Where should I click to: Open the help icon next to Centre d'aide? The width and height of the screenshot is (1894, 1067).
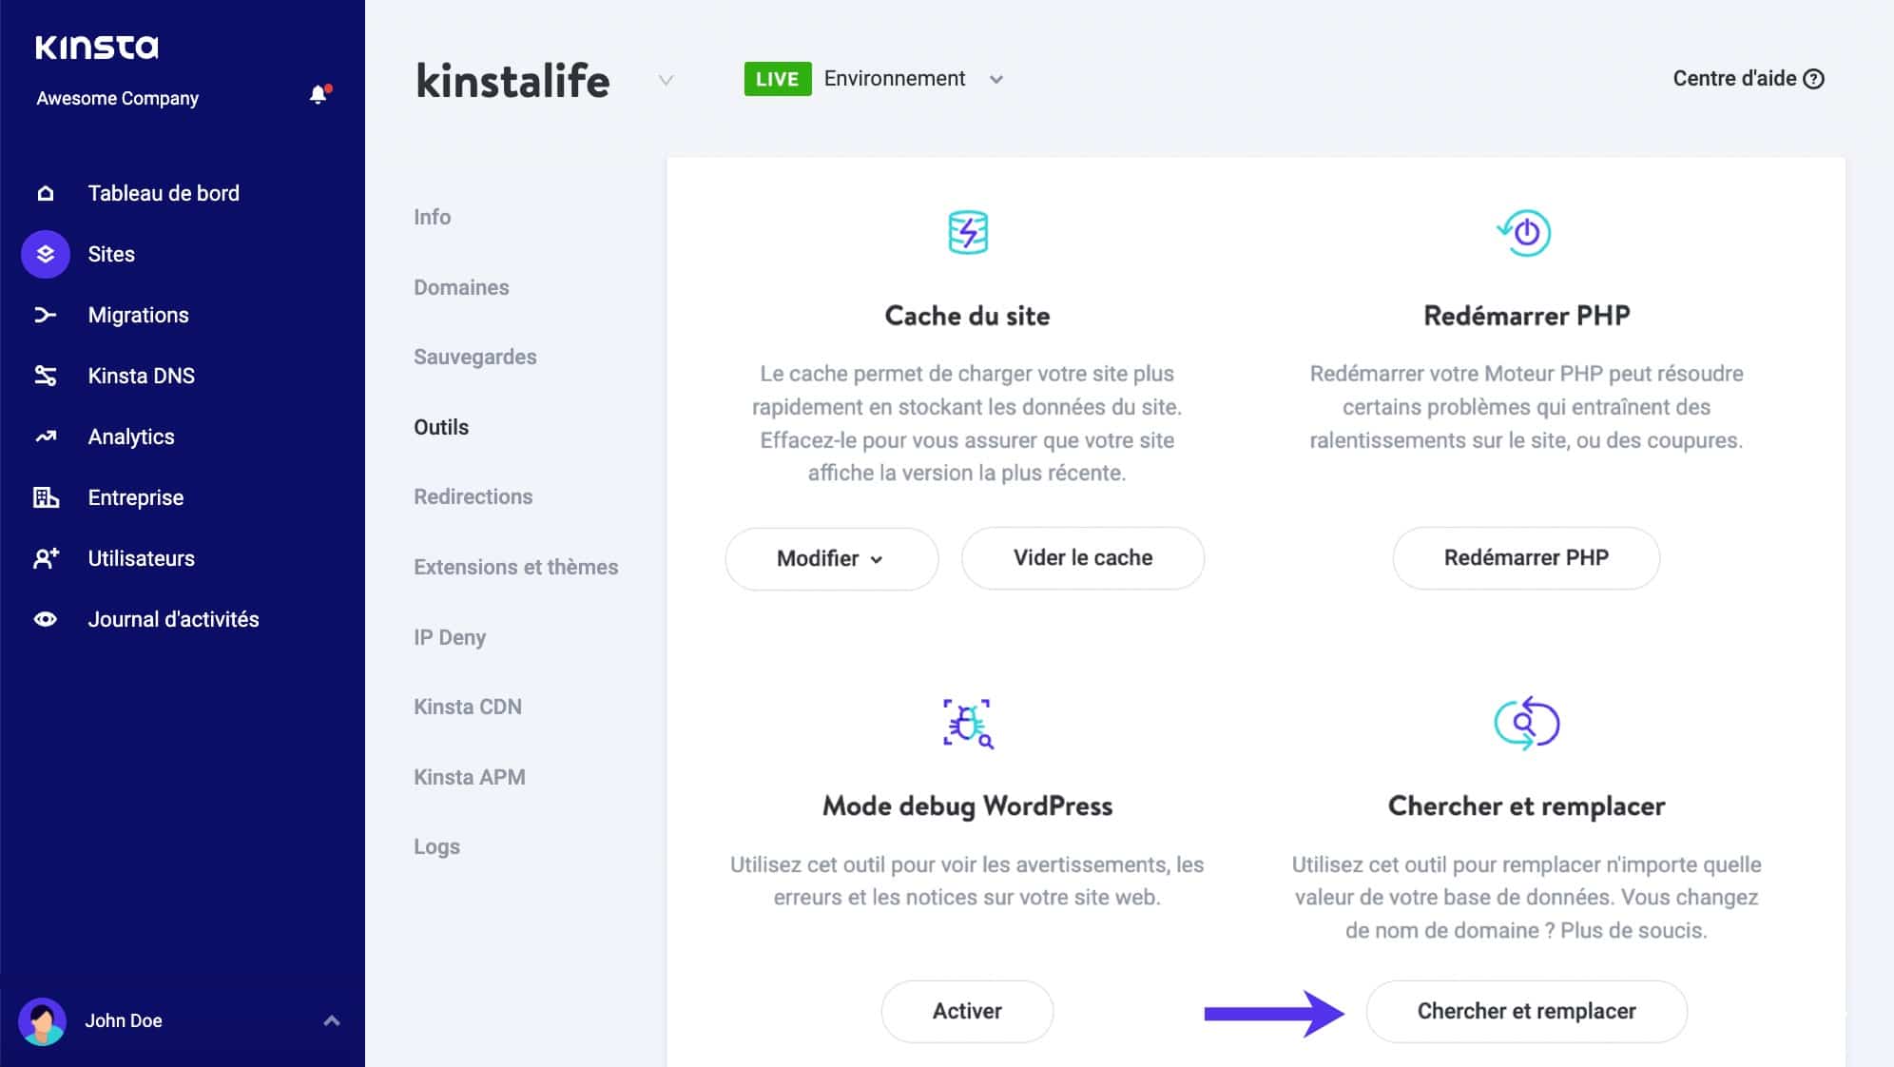(x=1811, y=79)
